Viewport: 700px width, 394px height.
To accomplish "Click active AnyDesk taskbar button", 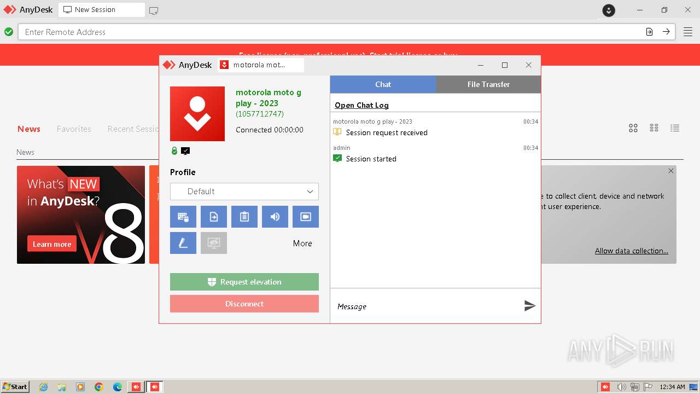I will tap(155, 387).
